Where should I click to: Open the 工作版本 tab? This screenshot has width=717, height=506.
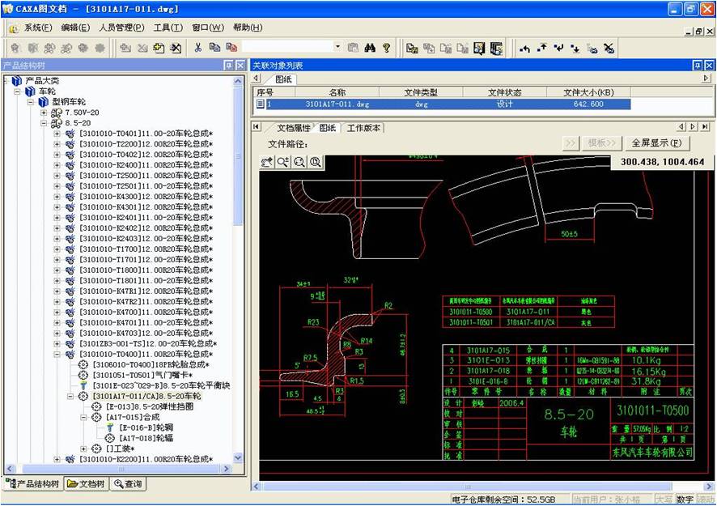click(363, 128)
